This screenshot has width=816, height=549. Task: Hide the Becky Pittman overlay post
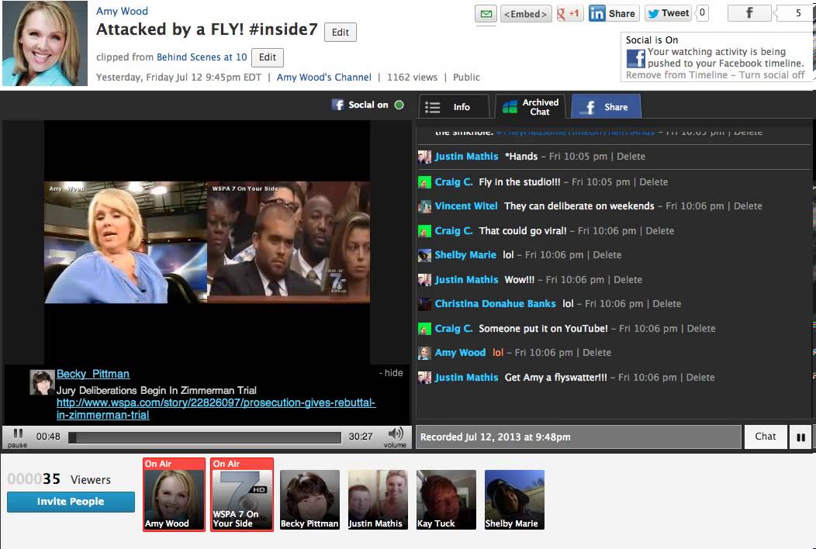click(392, 373)
